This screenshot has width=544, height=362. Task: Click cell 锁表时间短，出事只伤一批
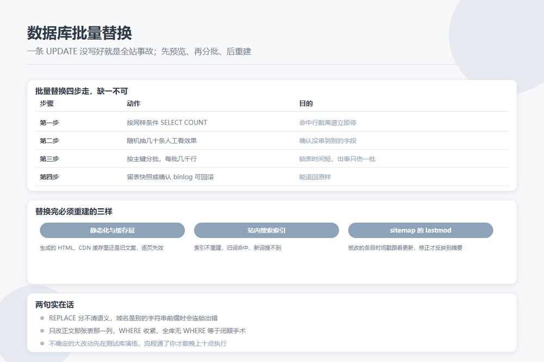point(337,159)
